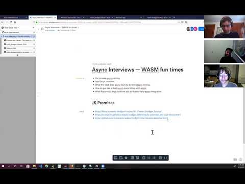Image resolution: width=245 pixels, height=184 pixels.
Task: Open the Windows Start menu
Action: (3, 166)
